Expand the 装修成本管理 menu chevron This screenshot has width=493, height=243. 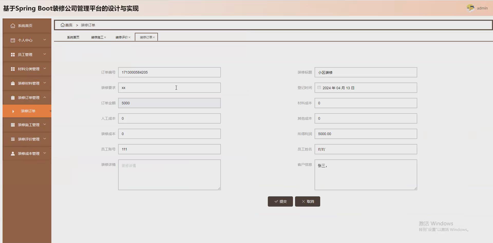[45, 153]
